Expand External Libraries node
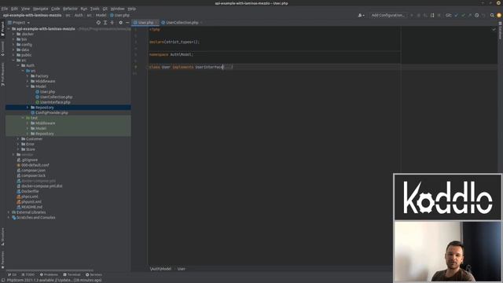 tap(9, 212)
